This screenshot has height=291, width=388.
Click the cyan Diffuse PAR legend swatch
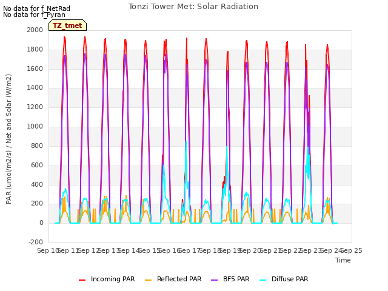(263, 280)
